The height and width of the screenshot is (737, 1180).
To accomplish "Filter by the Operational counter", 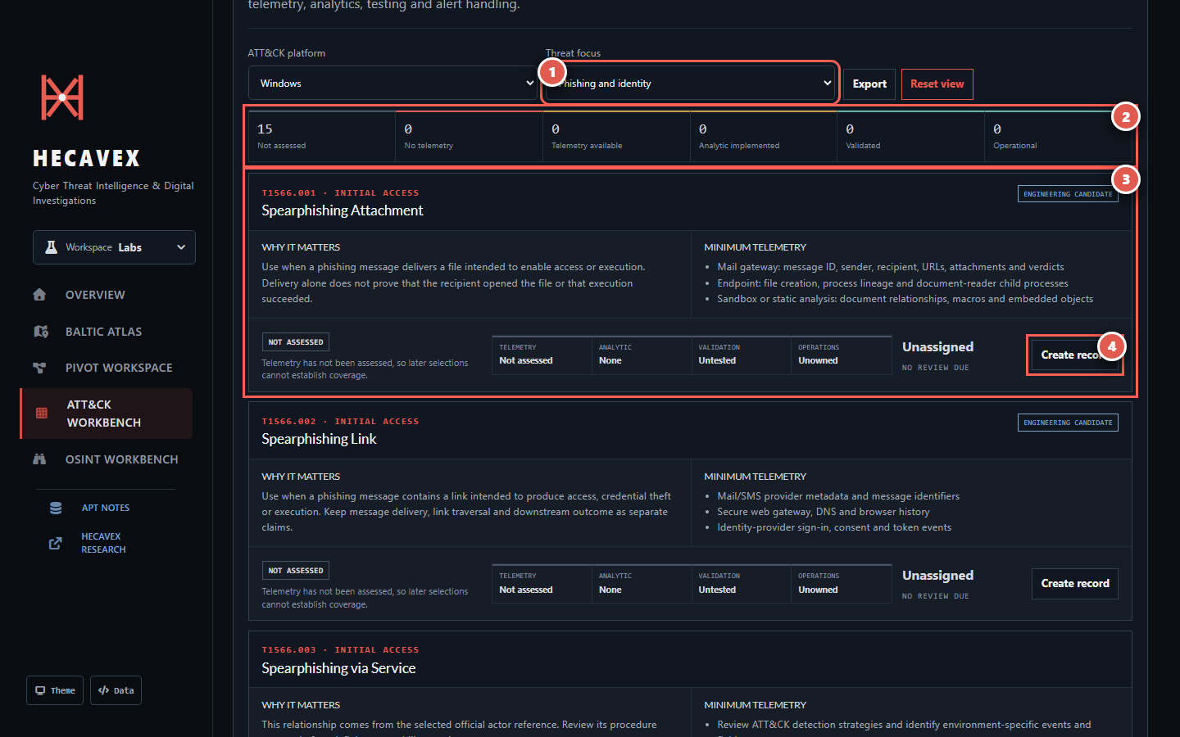I will [x=1058, y=136].
